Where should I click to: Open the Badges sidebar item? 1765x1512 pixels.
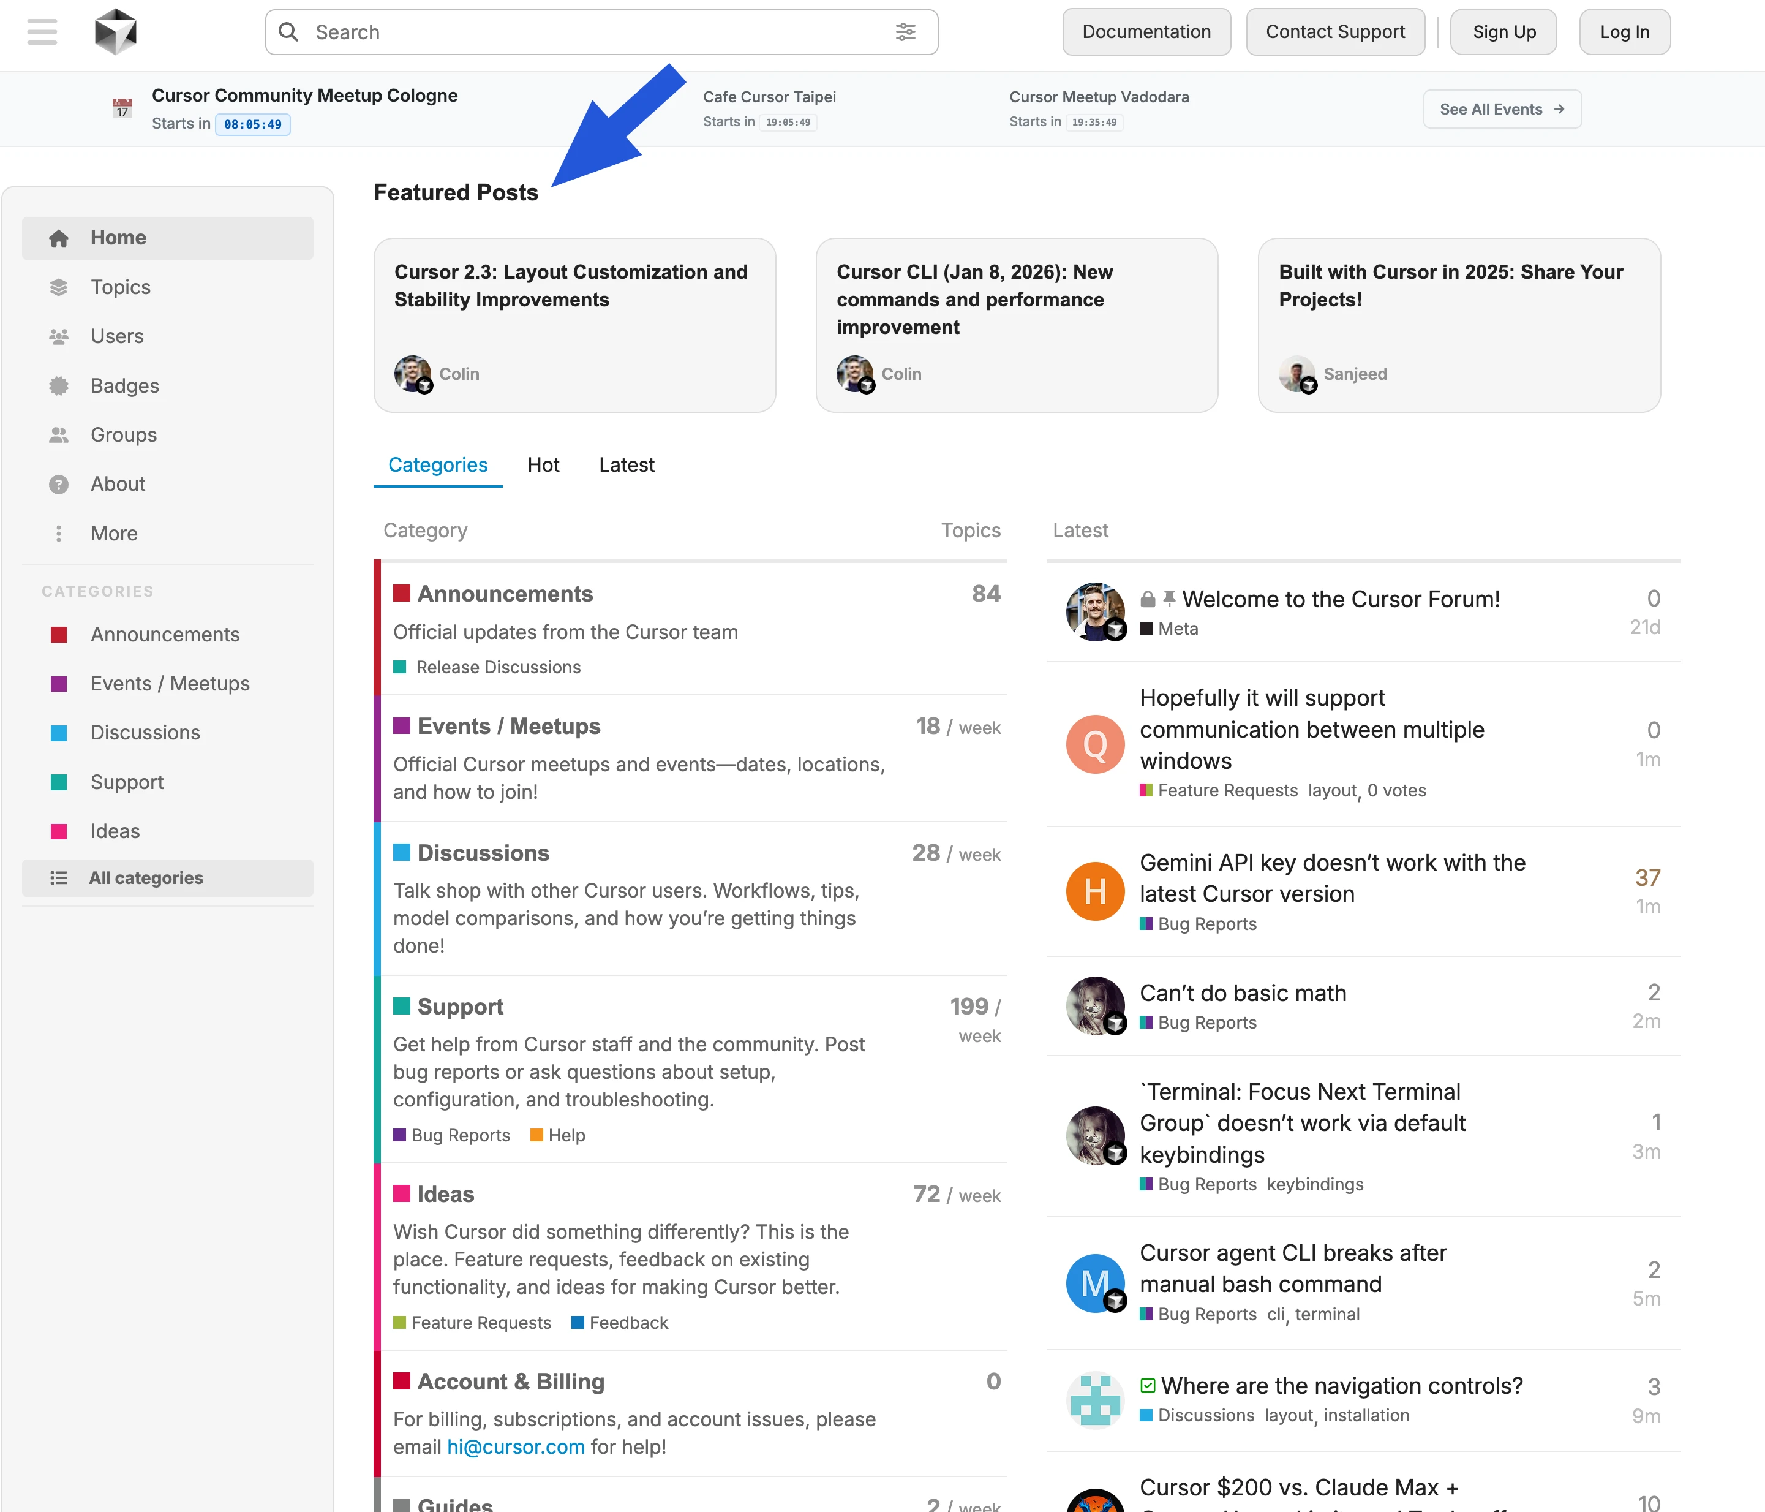124,385
